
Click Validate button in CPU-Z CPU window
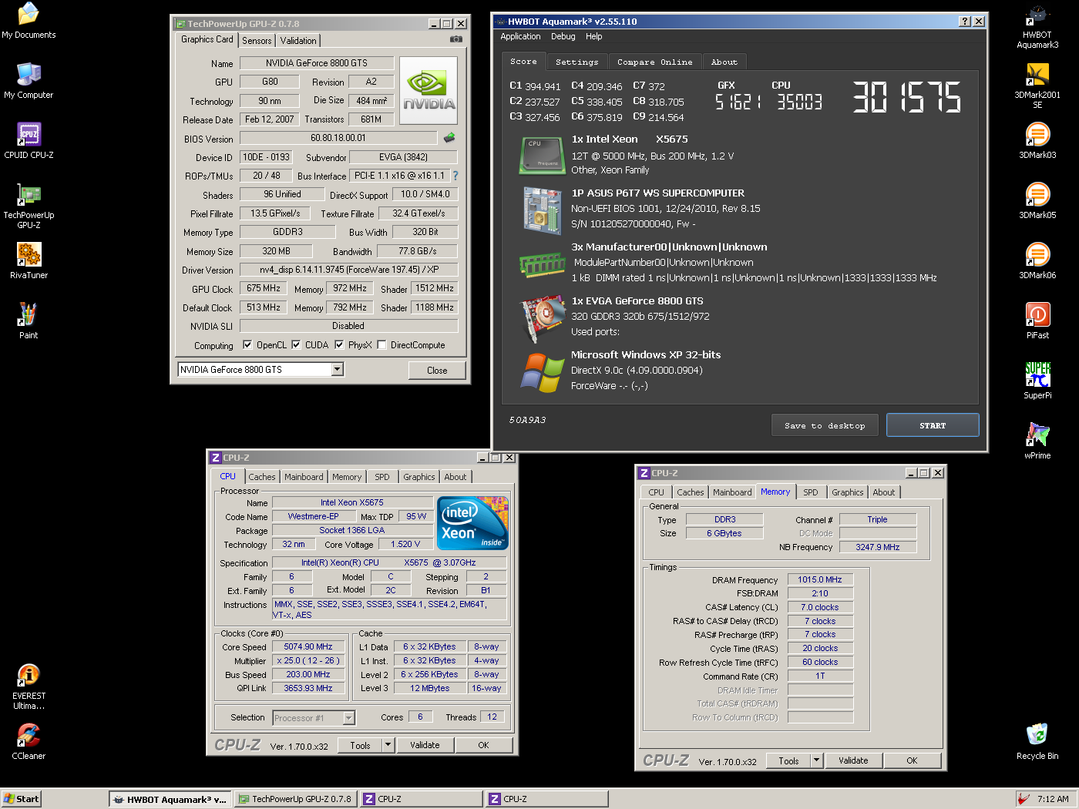coord(425,745)
